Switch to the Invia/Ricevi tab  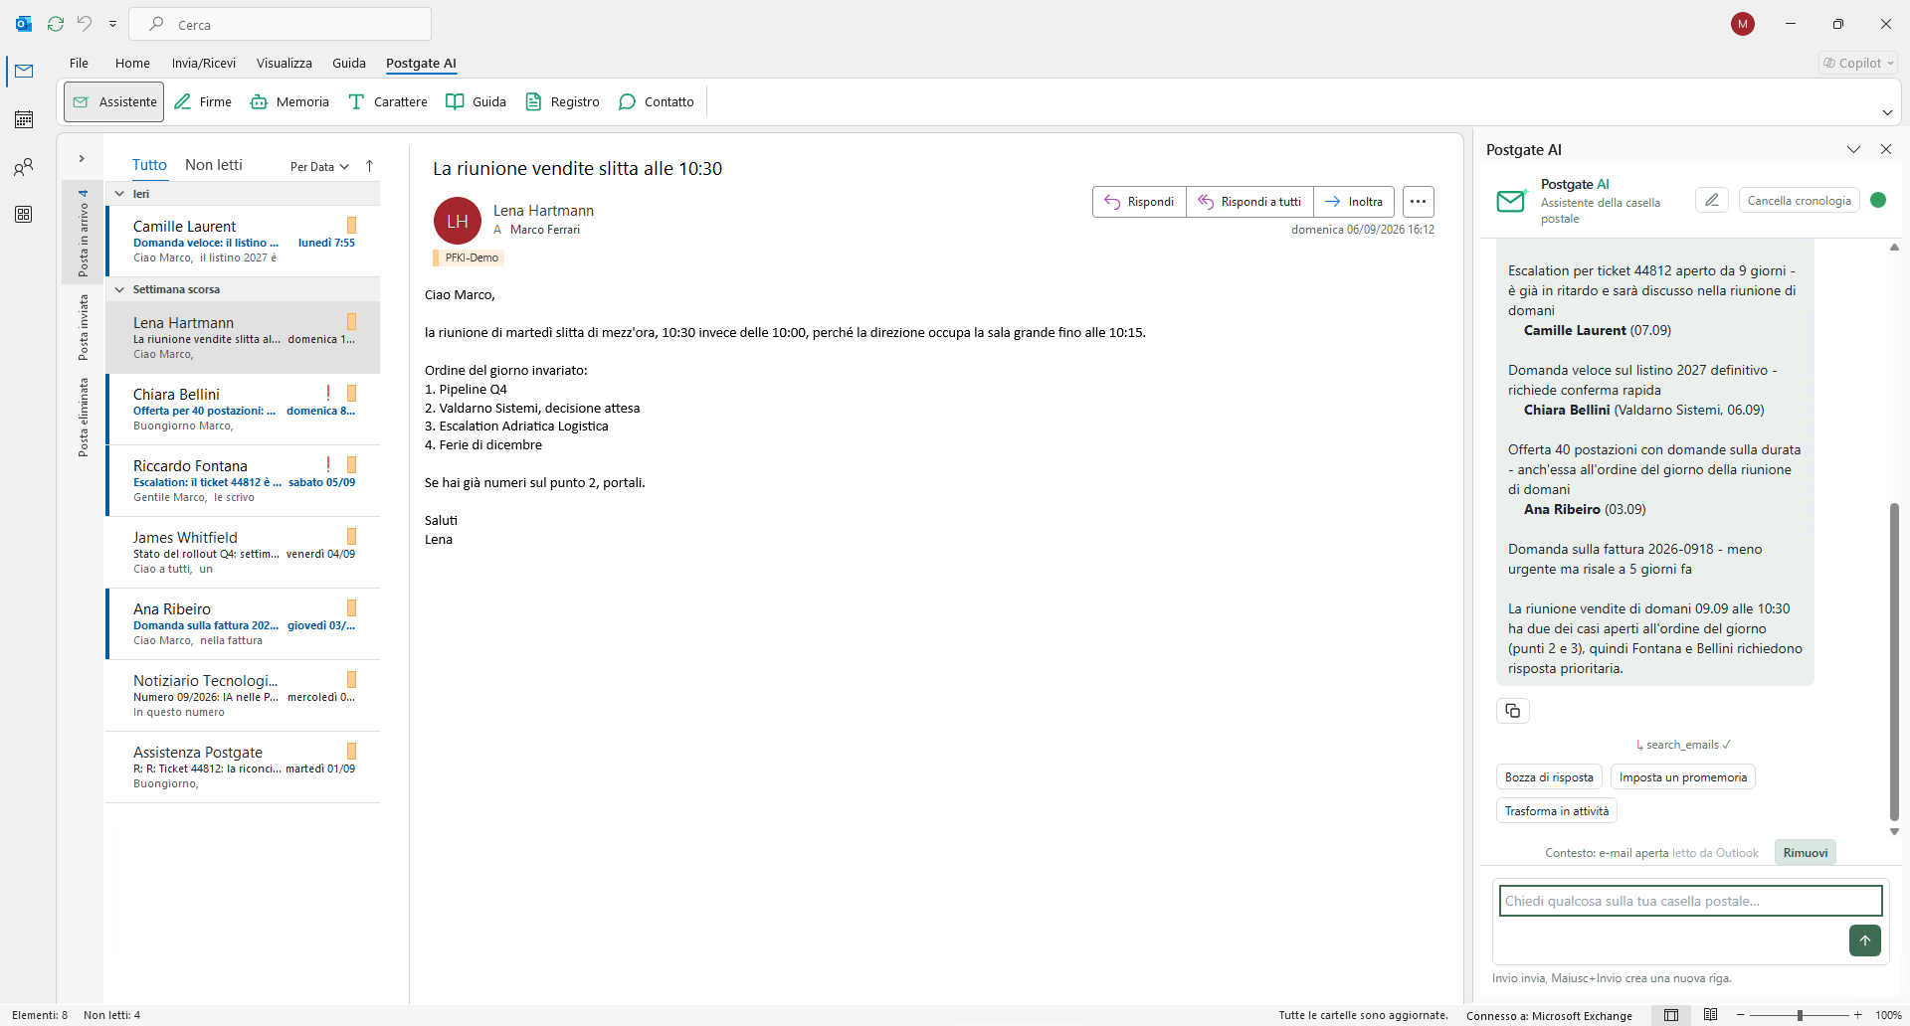204,63
